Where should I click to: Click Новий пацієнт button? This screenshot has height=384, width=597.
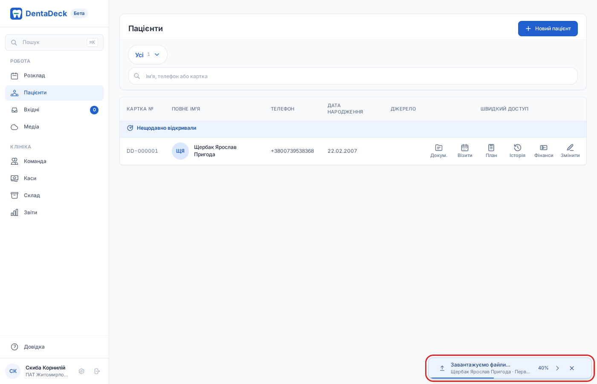click(x=548, y=29)
